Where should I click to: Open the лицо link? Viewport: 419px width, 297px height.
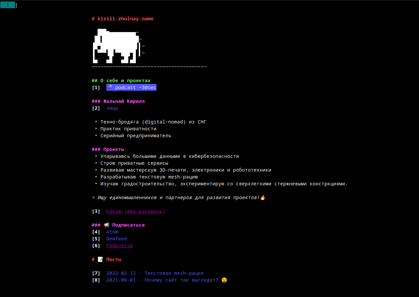112,108
